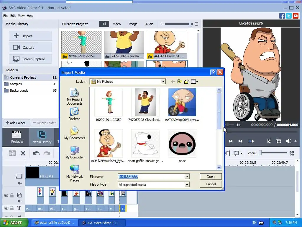Mute the overlay track audio
The width and height of the screenshot is (302, 227).
tap(20, 201)
